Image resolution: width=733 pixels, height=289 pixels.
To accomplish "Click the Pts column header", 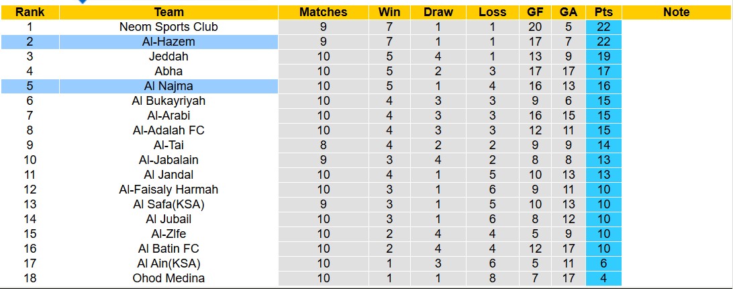I will tap(603, 12).
